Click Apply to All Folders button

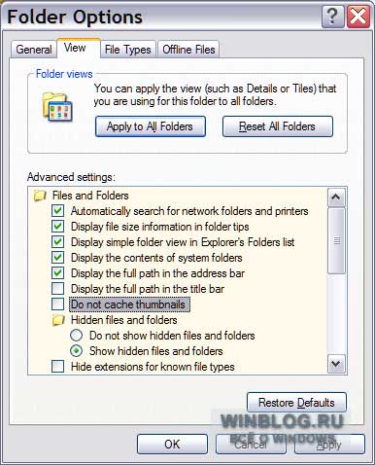coord(151,126)
